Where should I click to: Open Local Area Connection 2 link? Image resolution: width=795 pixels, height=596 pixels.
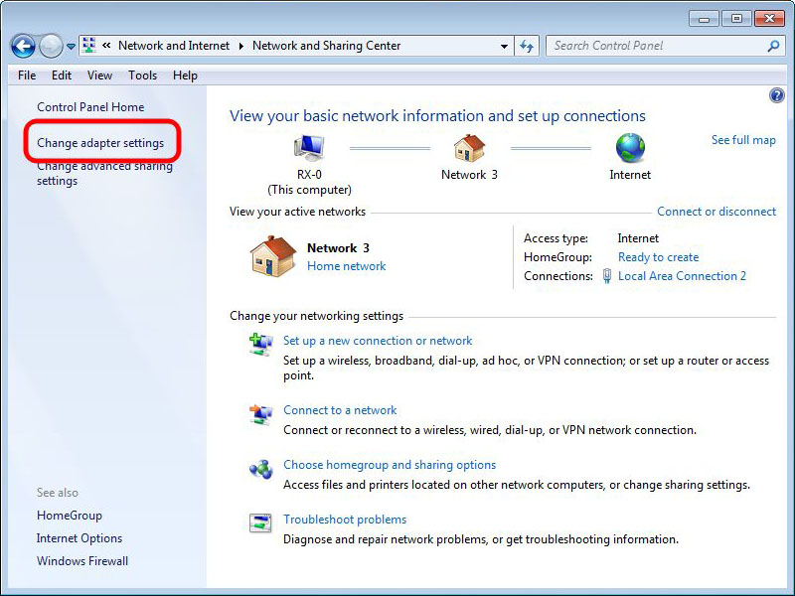682,276
